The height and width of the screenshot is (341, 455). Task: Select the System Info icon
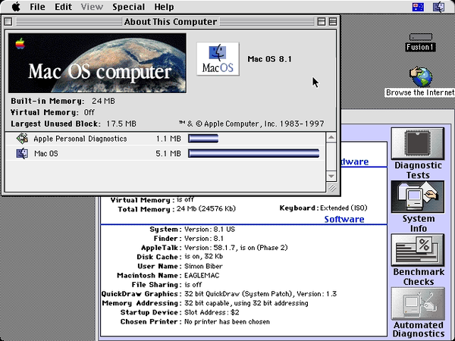tap(418, 199)
